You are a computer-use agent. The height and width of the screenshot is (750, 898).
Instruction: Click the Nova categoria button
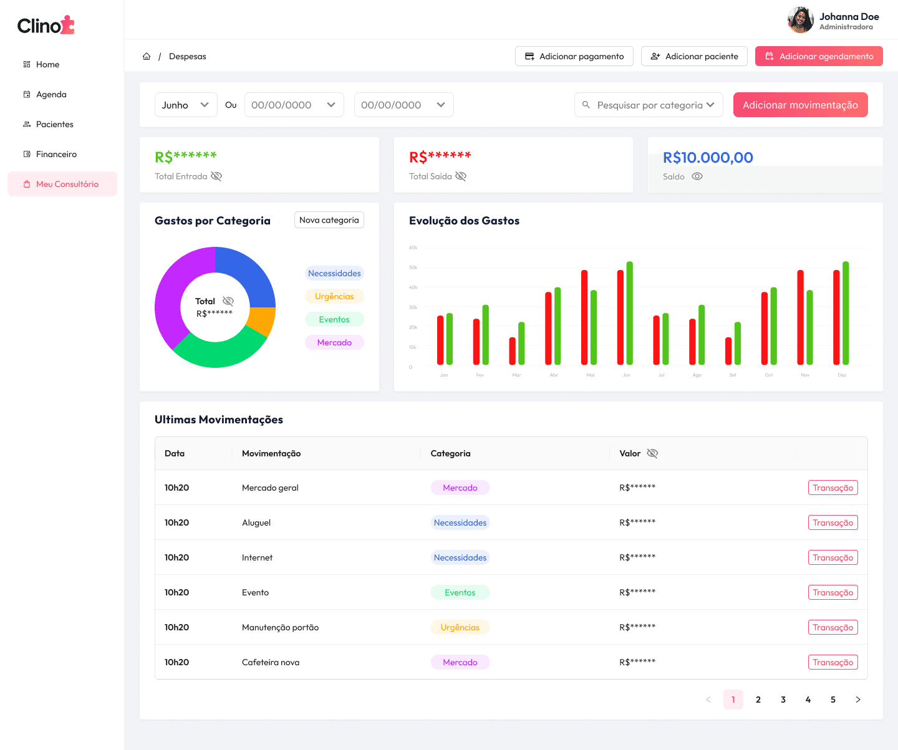coord(329,219)
